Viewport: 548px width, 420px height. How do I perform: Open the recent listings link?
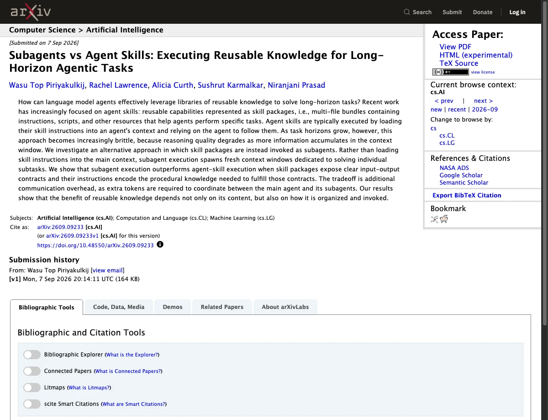coord(457,109)
